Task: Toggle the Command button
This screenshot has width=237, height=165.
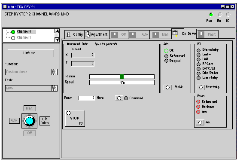Action: pos(119,98)
